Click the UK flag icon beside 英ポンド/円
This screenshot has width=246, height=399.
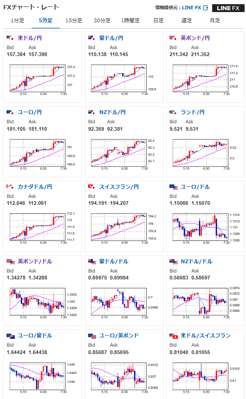(x=173, y=38)
